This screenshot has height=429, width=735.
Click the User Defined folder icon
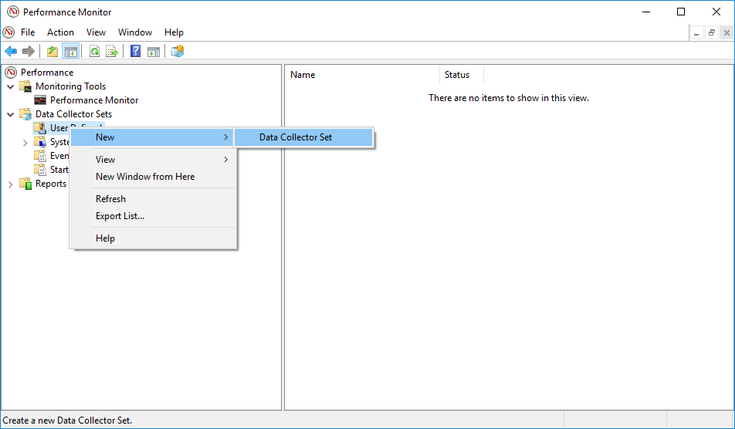[40, 128]
